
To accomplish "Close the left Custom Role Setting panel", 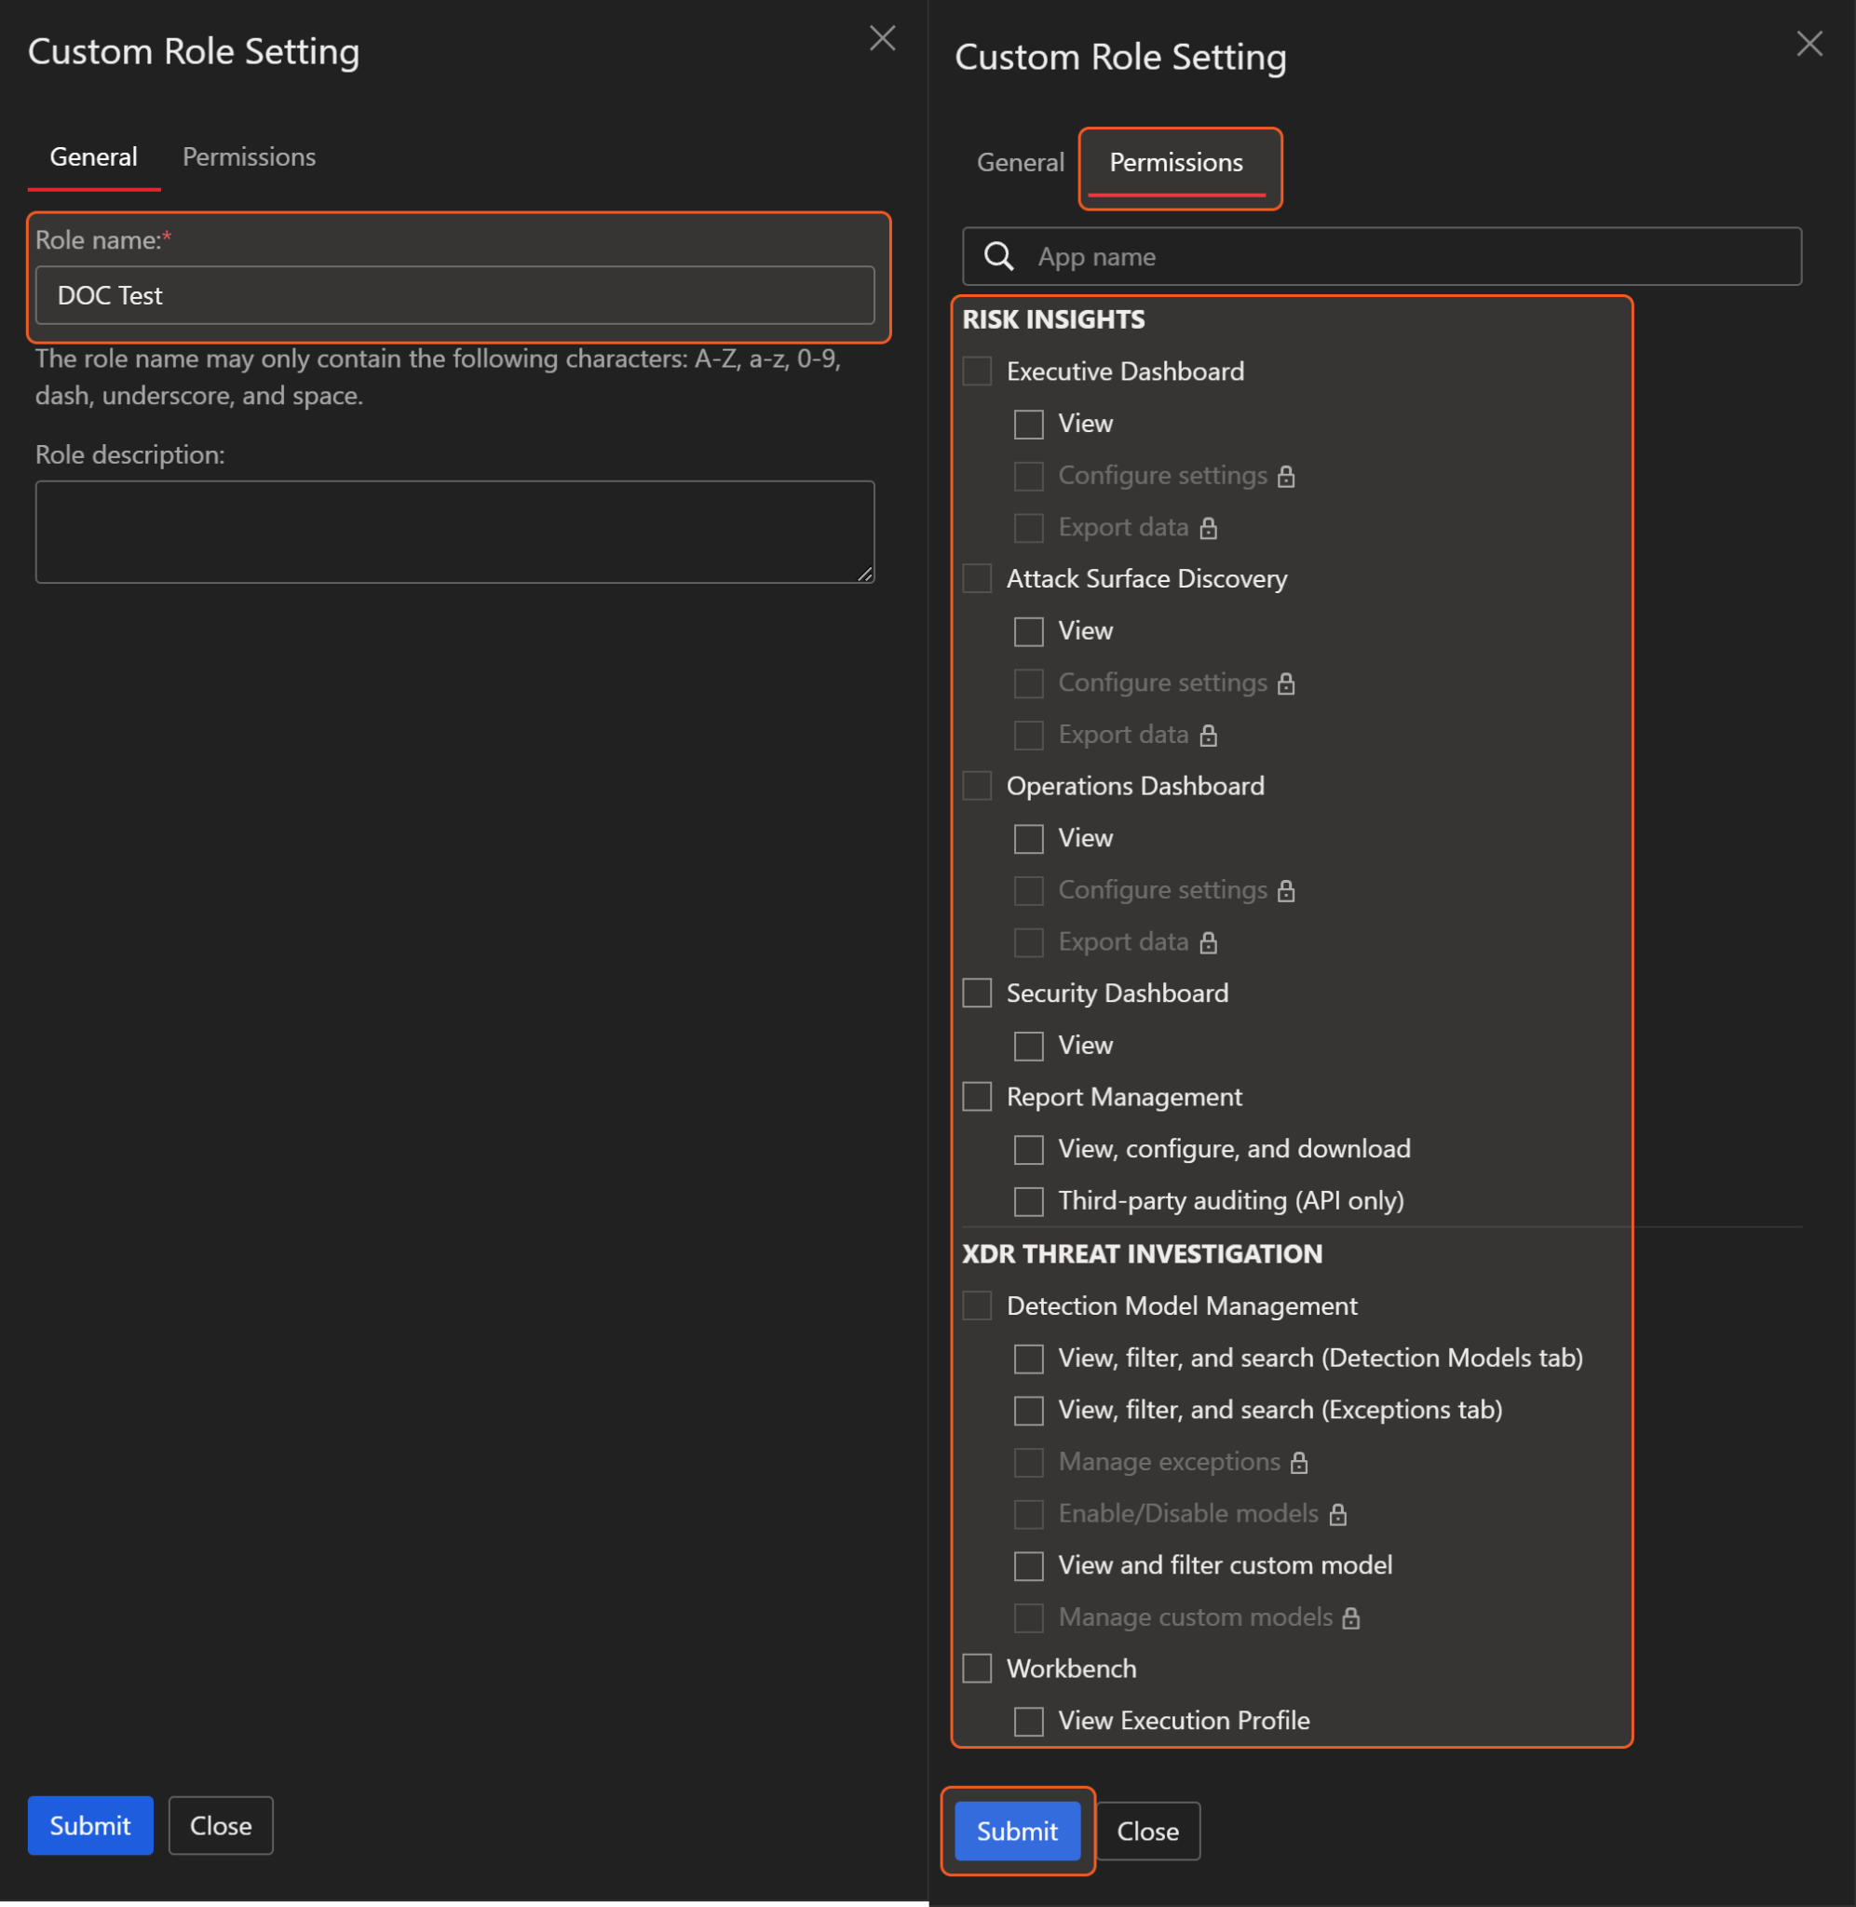I will pyautogui.click(x=882, y=38).
